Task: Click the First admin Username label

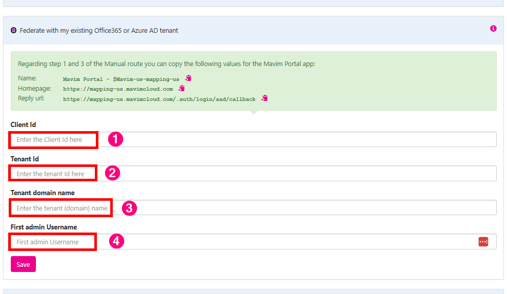Action: pyautogui.click(x=44, y=227)
